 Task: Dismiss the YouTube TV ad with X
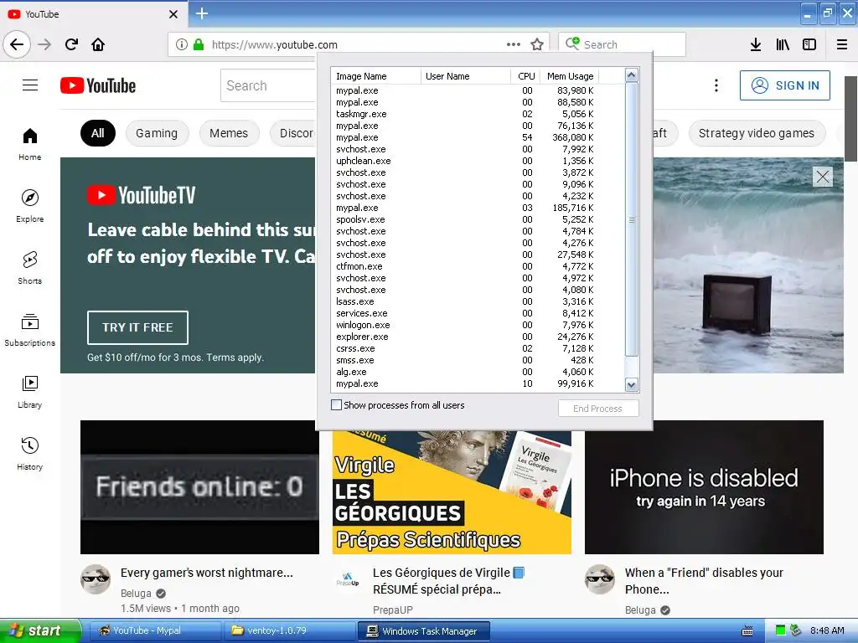pos(823,177)
